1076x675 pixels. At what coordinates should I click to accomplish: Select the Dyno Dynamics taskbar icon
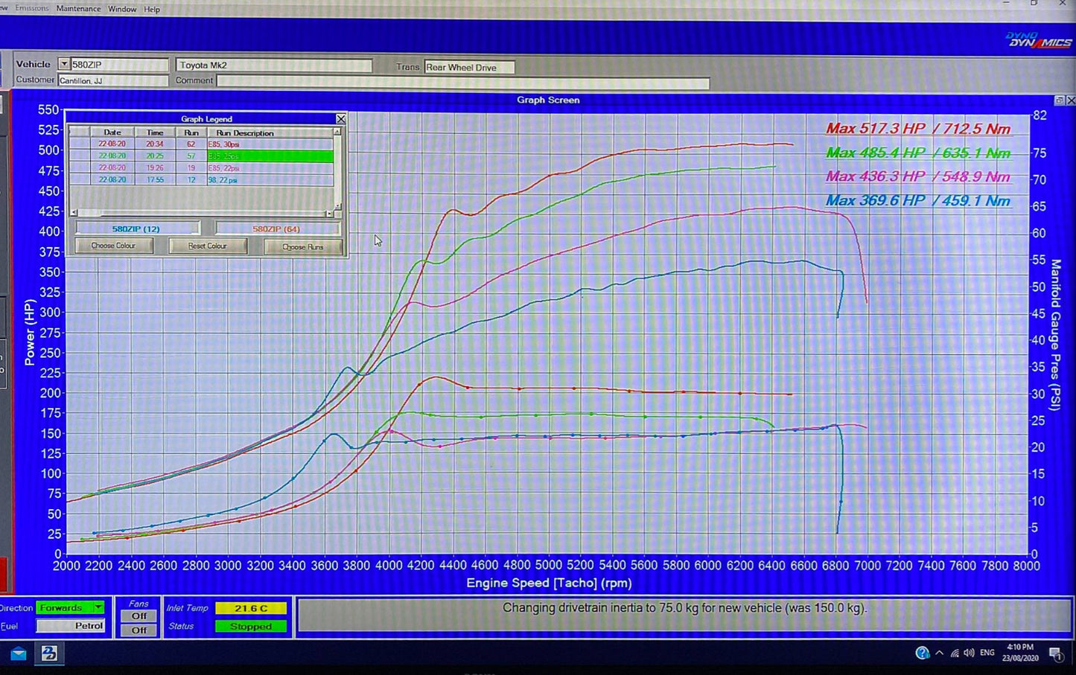tap(49, 653)
